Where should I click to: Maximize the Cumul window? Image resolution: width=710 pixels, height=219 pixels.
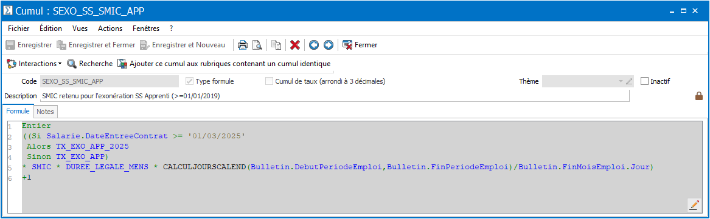(x=683, y=10)
